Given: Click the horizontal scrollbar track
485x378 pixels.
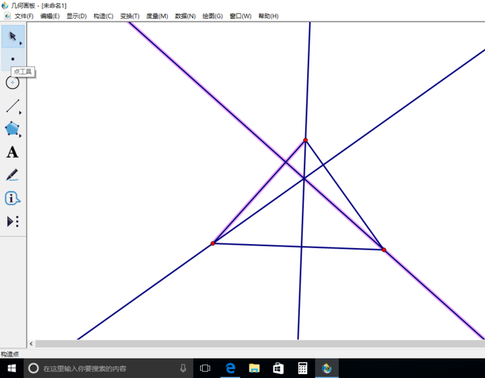Looking at the screenshot, I should pos(260,344).
